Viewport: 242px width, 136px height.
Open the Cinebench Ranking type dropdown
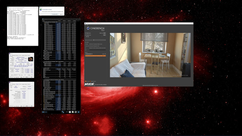(89, 54)
